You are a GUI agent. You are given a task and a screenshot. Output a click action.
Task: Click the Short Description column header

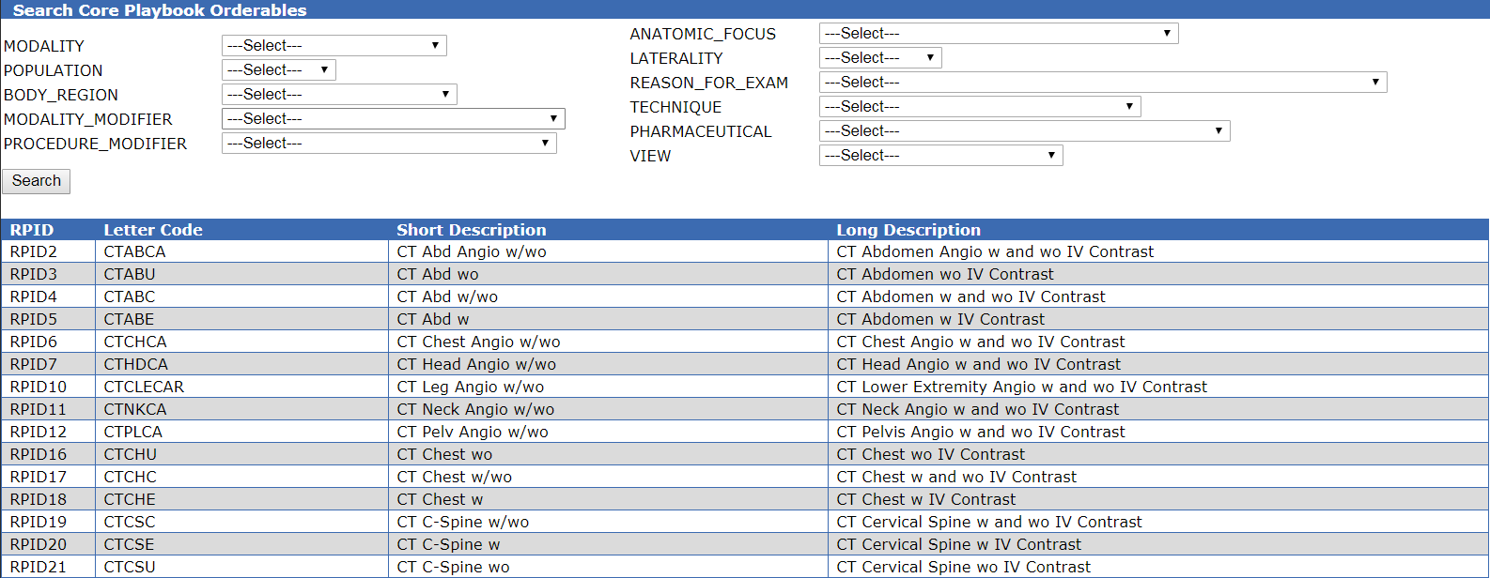(472, 230)
